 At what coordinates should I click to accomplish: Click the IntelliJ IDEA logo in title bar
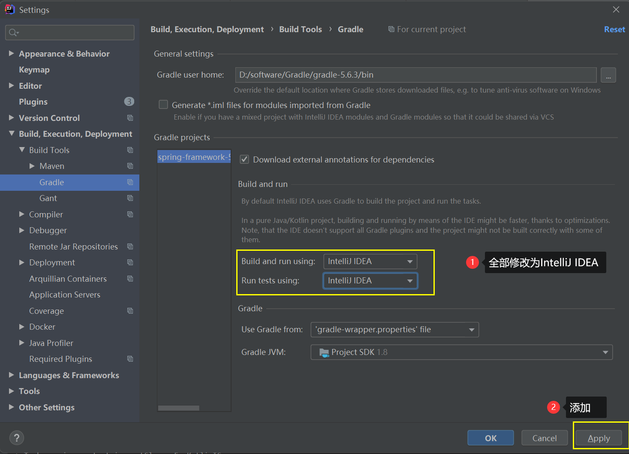coord(9,9)
